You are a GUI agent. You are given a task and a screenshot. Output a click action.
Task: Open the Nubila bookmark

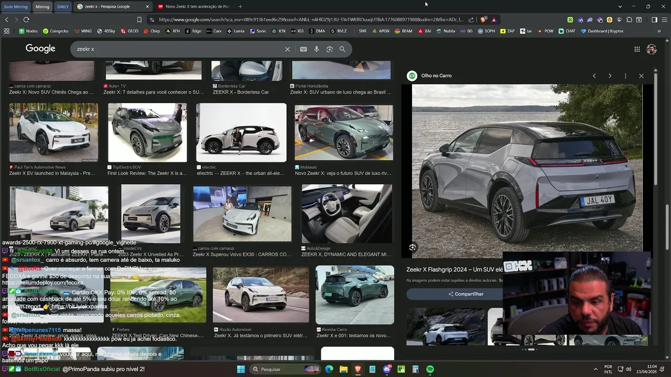click(446, 31)
